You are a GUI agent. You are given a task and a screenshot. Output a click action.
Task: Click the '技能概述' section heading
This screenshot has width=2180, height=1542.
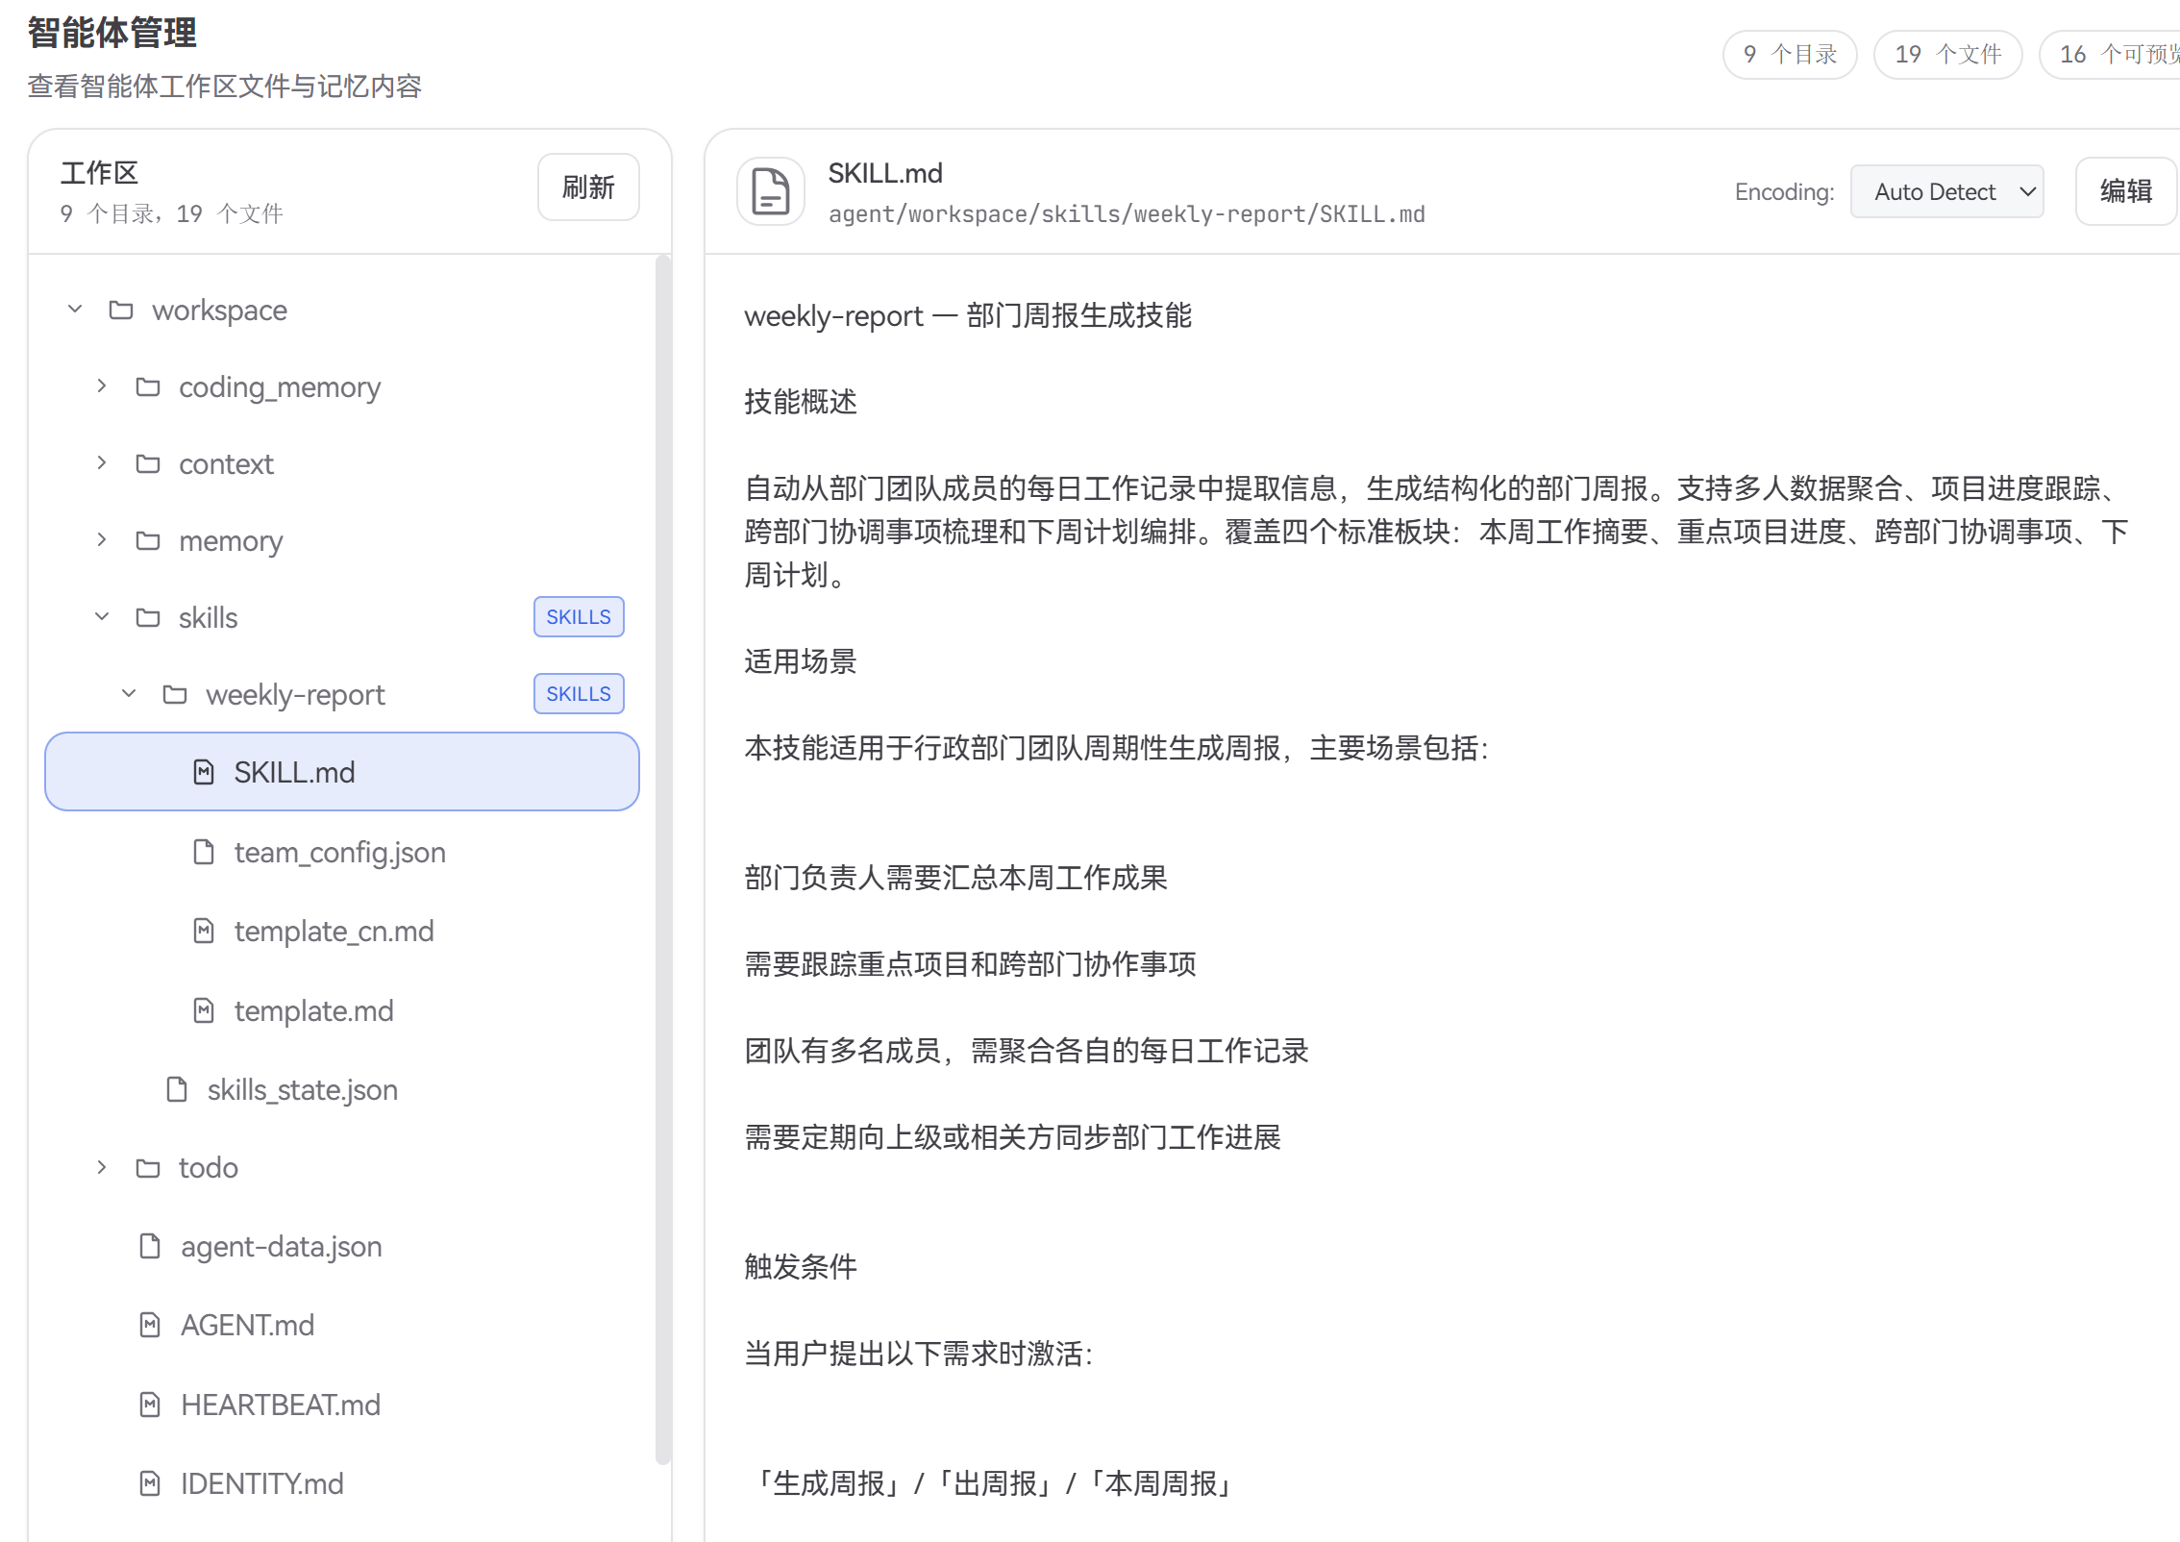pos(801,402)
